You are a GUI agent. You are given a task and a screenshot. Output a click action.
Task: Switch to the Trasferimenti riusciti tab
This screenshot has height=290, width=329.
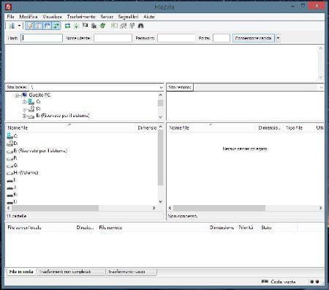coord(131,272)
